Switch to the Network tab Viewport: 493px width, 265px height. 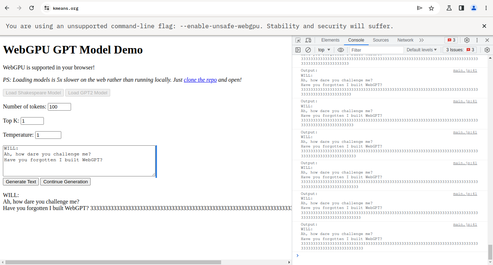tap(405, 40)
